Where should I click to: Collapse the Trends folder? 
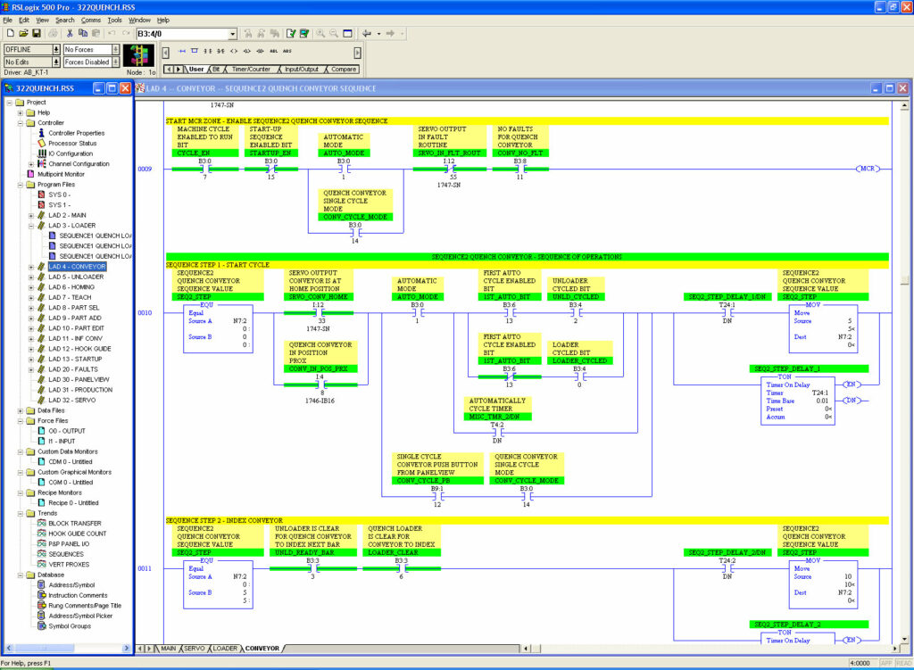[21, 513]
